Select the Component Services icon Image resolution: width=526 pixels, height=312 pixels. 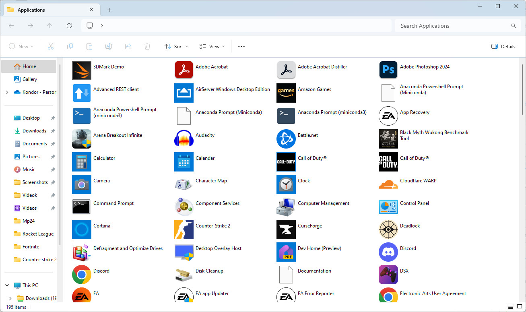[x=184, y=207]
